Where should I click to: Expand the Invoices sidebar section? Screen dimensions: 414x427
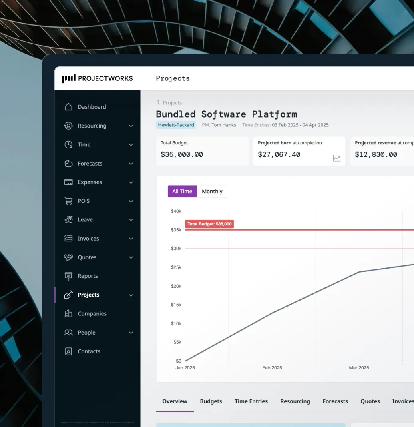131,238
